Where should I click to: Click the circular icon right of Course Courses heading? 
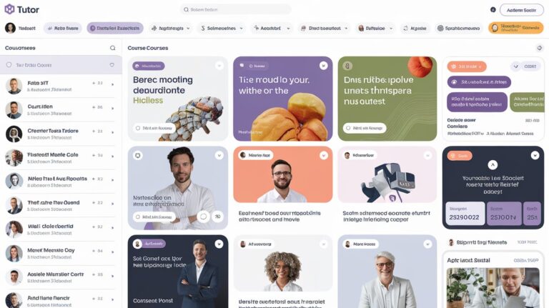pos(540,48)
